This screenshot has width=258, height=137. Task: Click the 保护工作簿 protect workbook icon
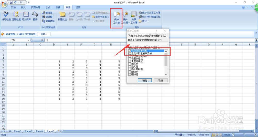126,14
